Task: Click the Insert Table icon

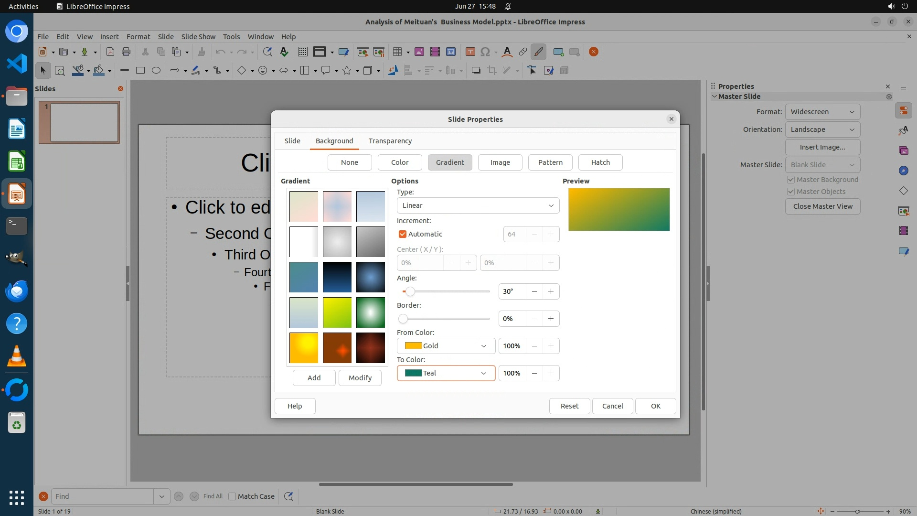Action: coord(397,52)
